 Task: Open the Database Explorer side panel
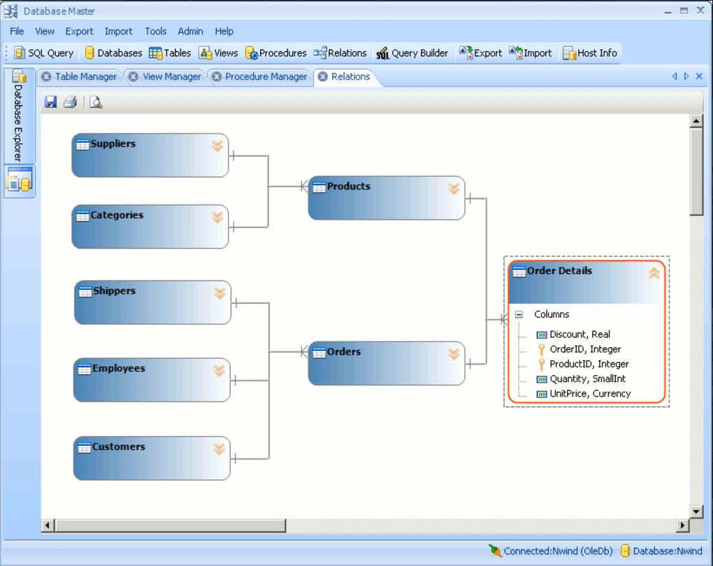(x=19, y=116)
